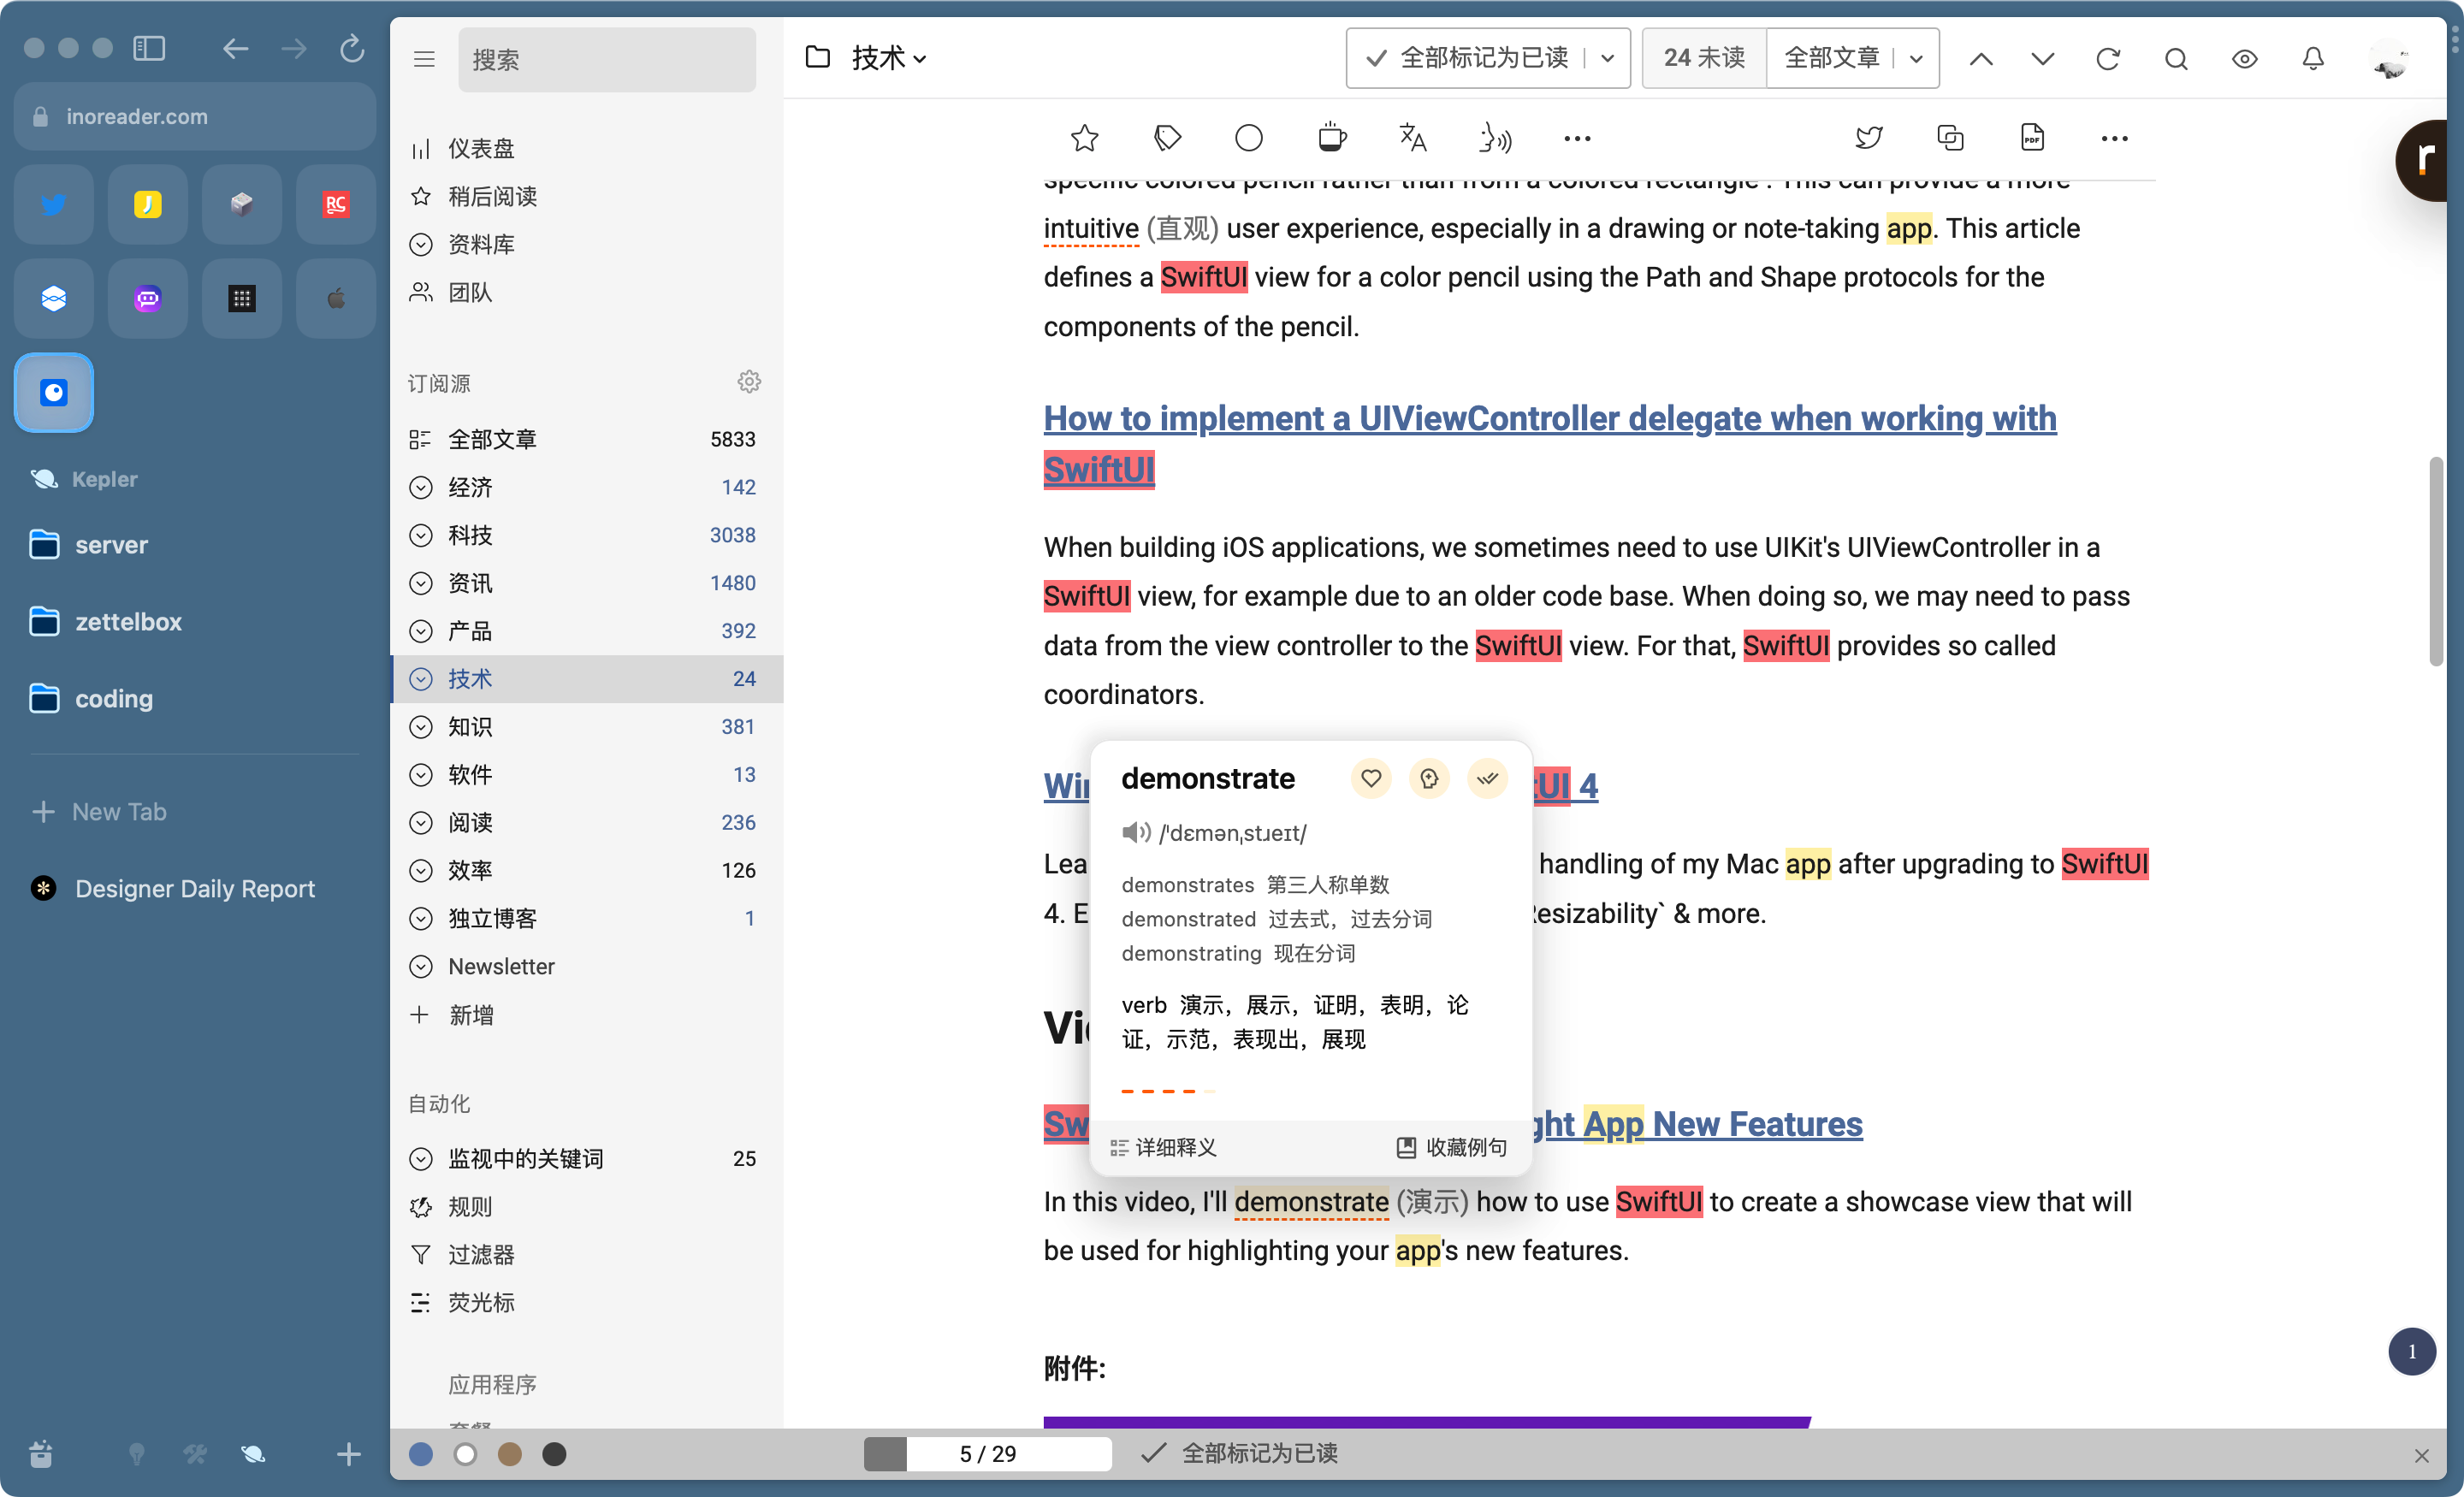Close the bottom status bar
Image resolution: width=2464 pixels, height=1497 pixels.
tap(2421, 1456)
